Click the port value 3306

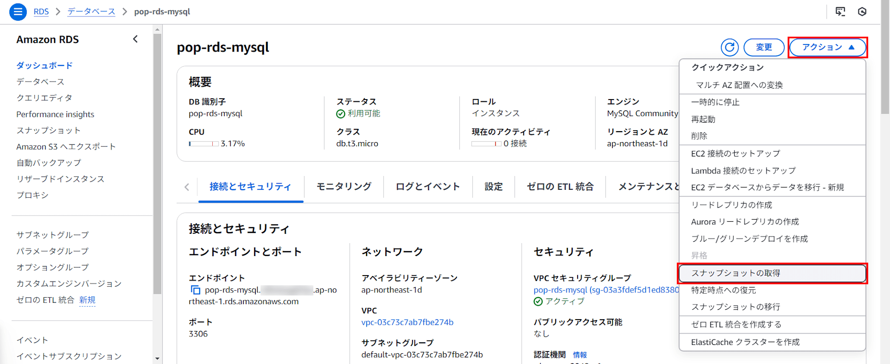pos(198,334)
